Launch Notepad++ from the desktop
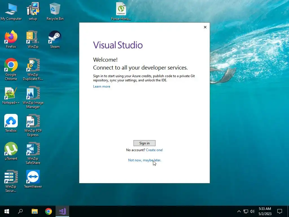This screenshot has height=217, width=289. tap(11, 96)
